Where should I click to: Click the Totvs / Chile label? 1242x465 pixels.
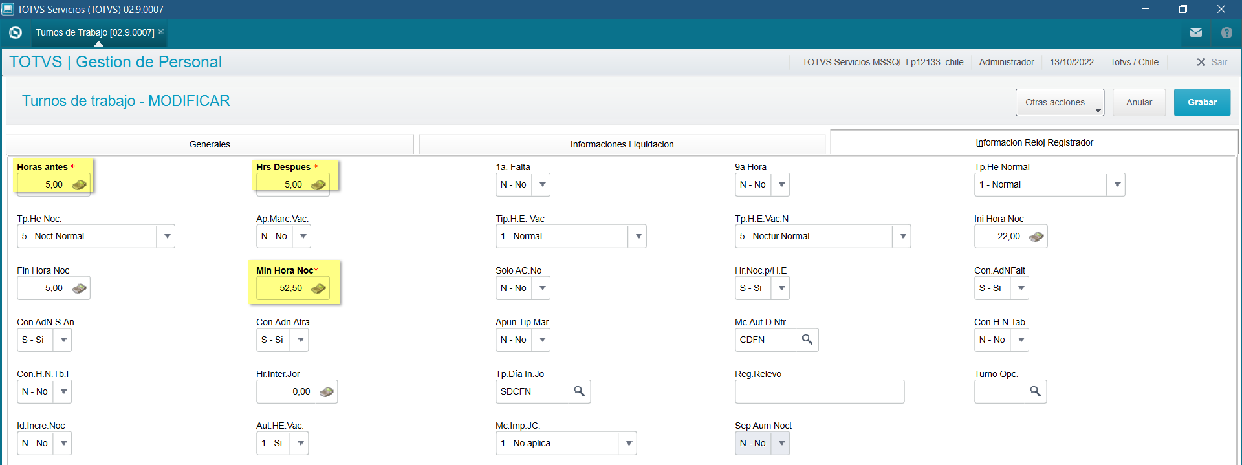pyautogui.click(x=1134, y=62)
